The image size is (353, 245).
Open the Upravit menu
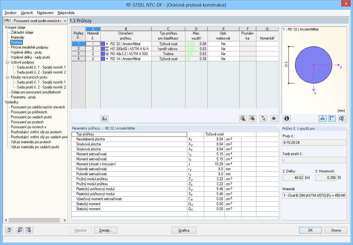tap(27, 13)
